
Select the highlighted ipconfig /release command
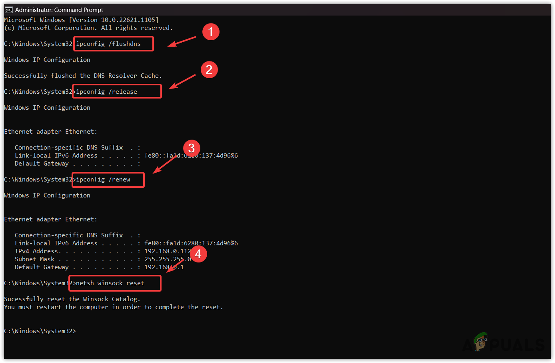[116, 91]
